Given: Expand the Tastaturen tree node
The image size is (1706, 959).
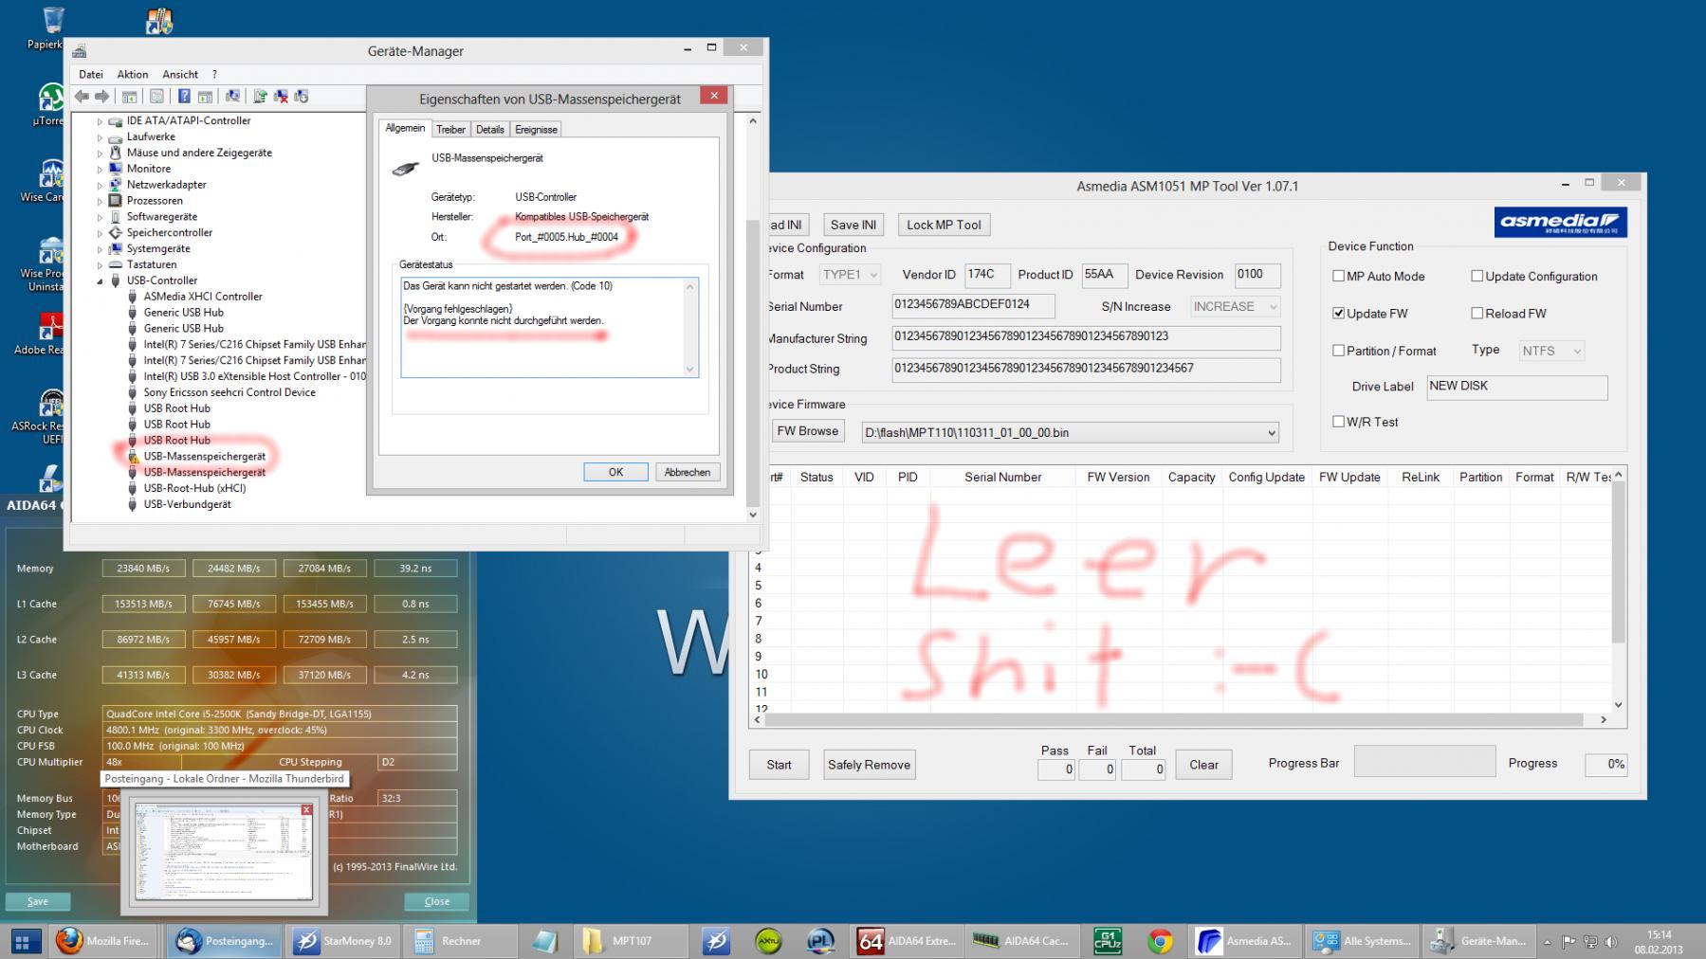Looking at the screenshot, I should pyautogui.click(x=100, y=265).
